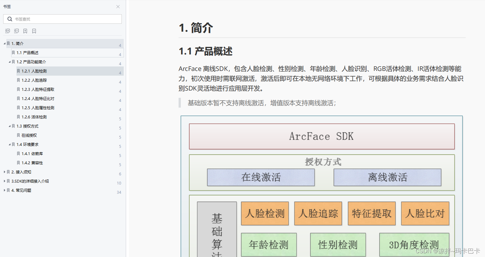This screenshot has height=257, width=485.
Task: Click the 书签查找 search field
Action: point(62,19)
